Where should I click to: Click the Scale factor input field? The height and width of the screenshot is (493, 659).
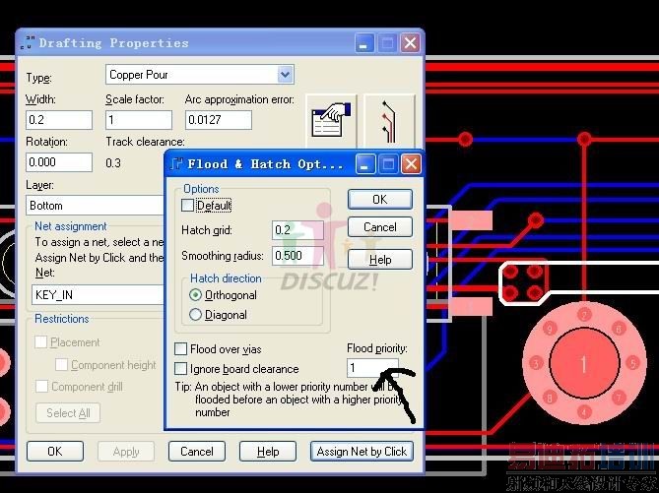pyautogui.click(x=139, y=120)
